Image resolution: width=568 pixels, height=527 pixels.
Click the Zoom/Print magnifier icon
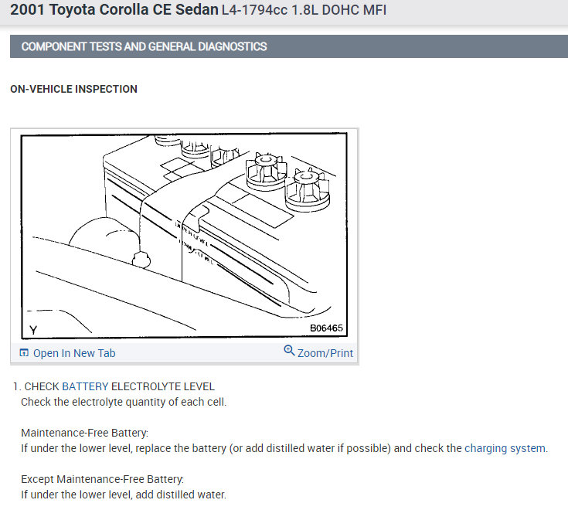tap(289, 350)
